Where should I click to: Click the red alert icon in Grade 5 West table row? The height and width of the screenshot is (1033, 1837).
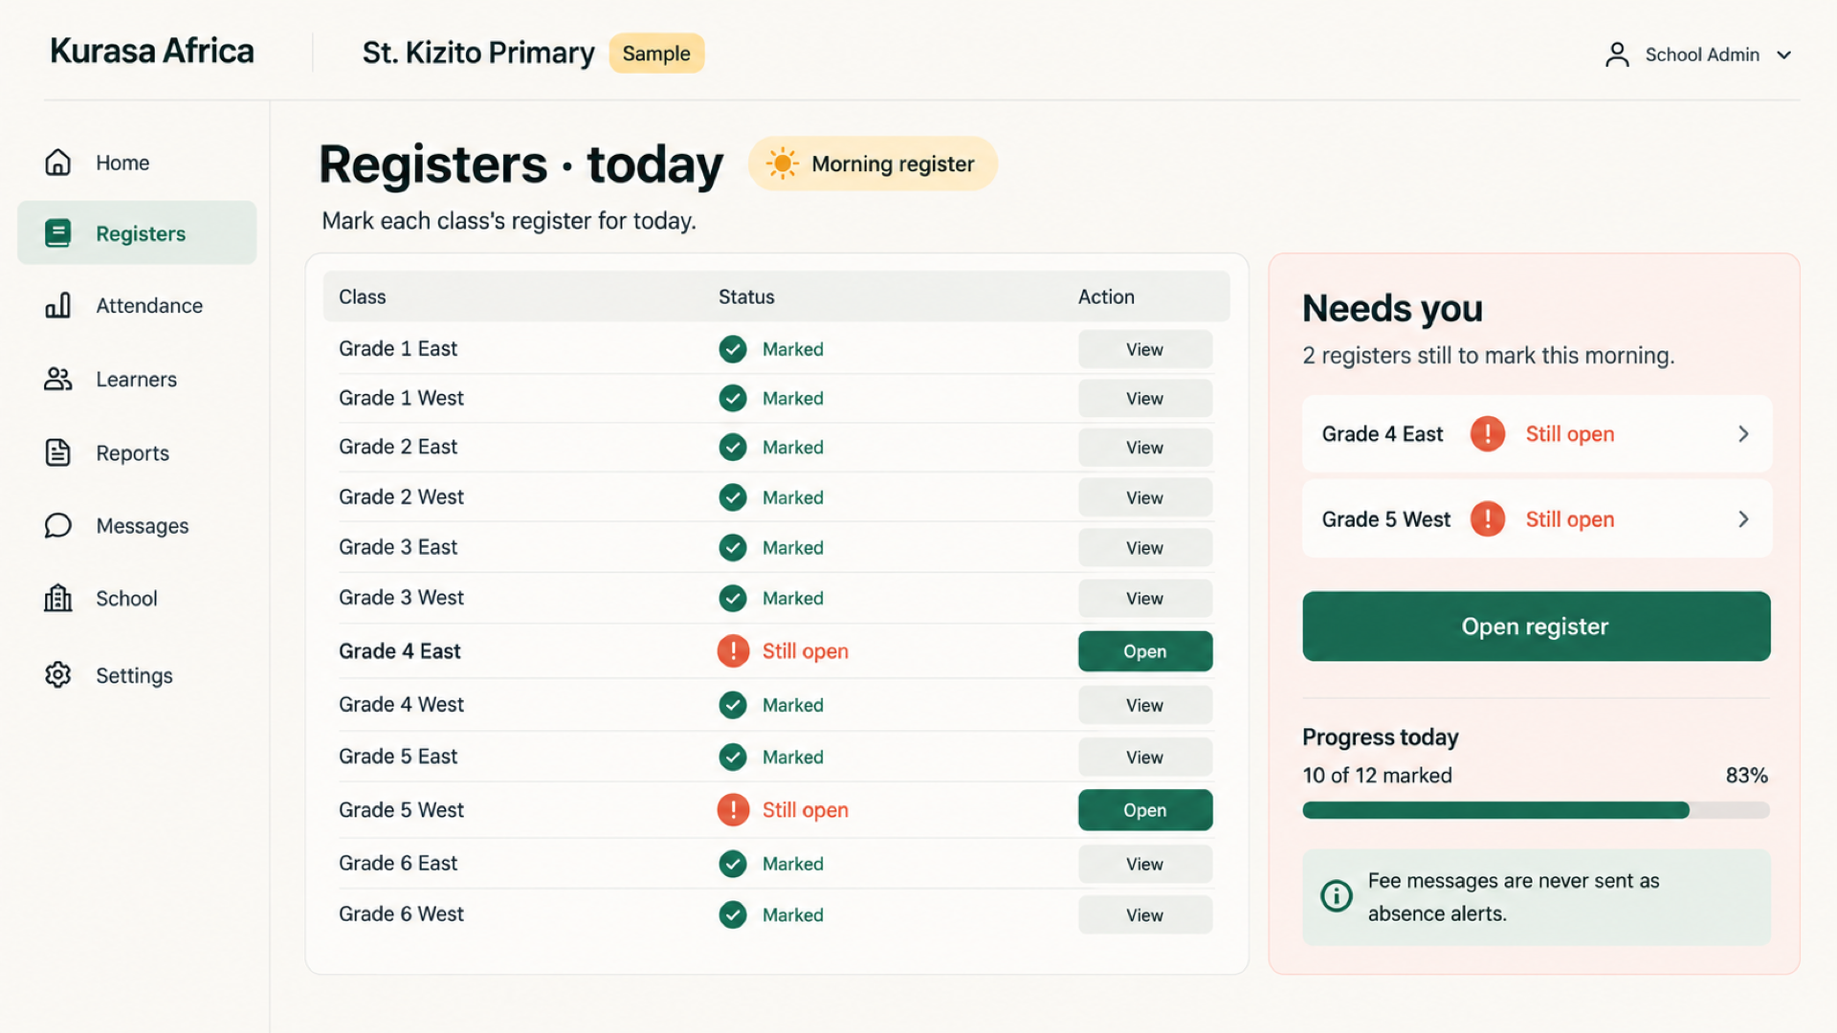pyautogui.click(x=733, y=810)
